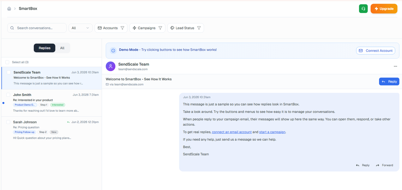The height and width of the screenshot is (190, 402).
Task: Click the tag icon in Lead Status filter
Action: point(172,28)
